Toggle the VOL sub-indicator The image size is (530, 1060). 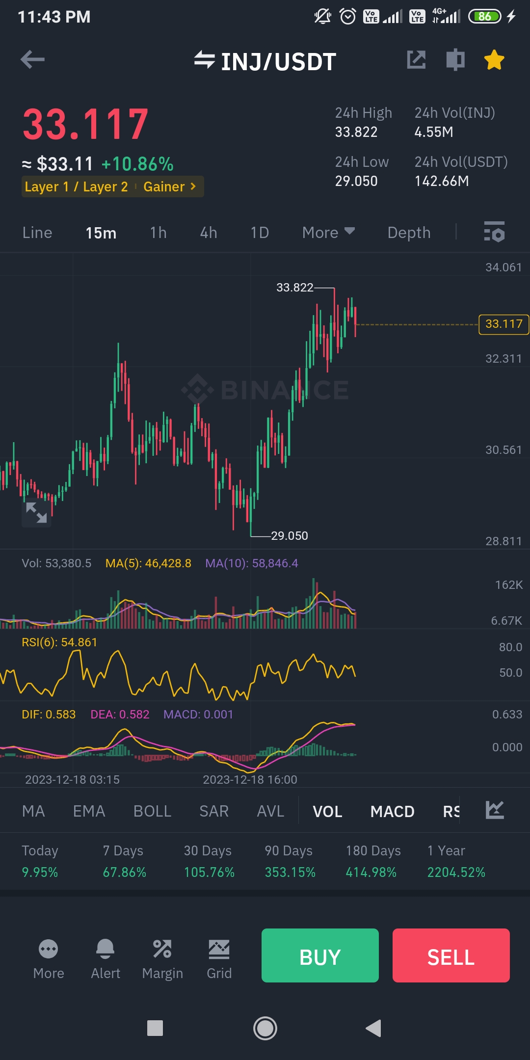(x=327, y=812)
